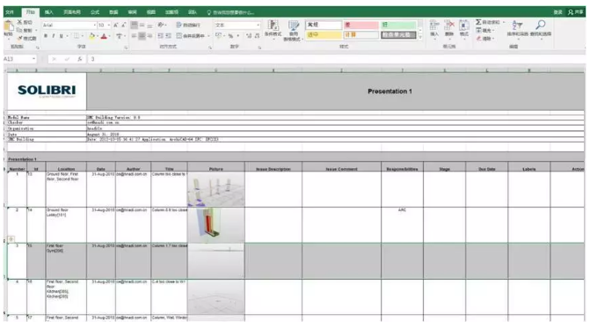Expand fill color dropdown arrow

tap(97, 37)
